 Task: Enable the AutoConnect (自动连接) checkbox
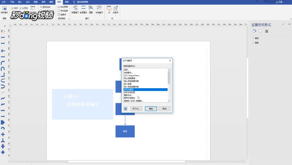(x=59, y=11)
